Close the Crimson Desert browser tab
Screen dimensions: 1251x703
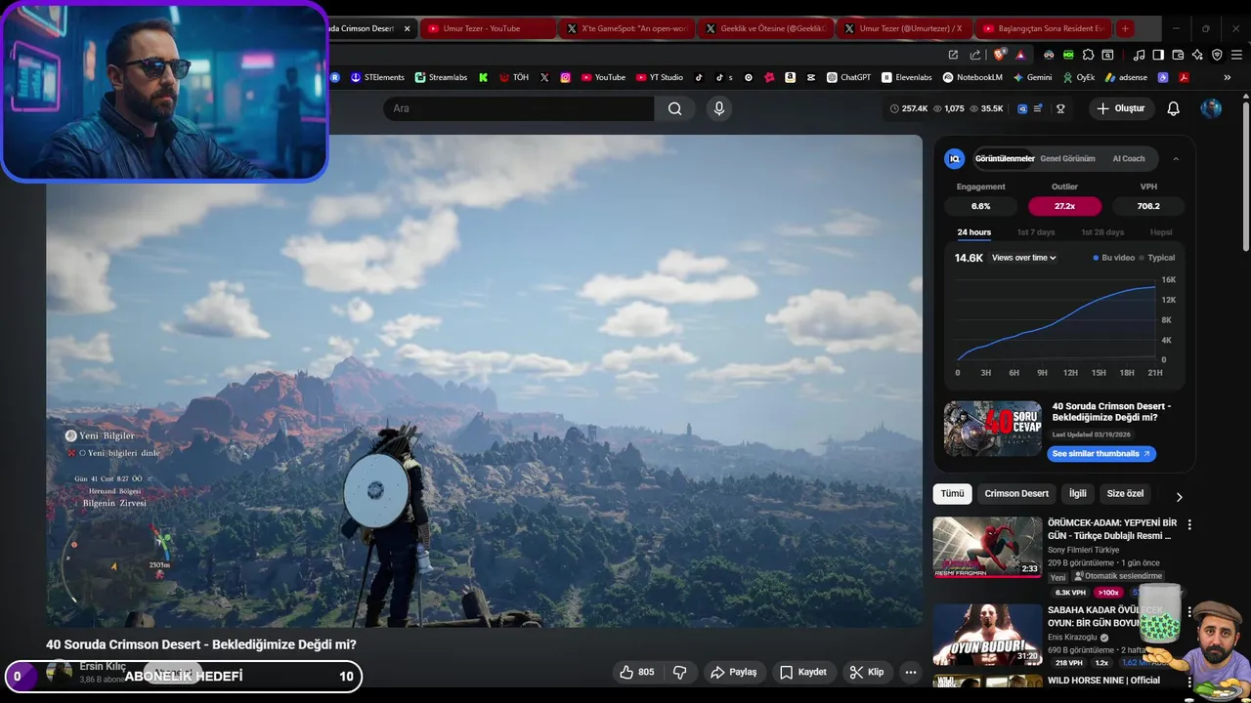pos(407,28)
